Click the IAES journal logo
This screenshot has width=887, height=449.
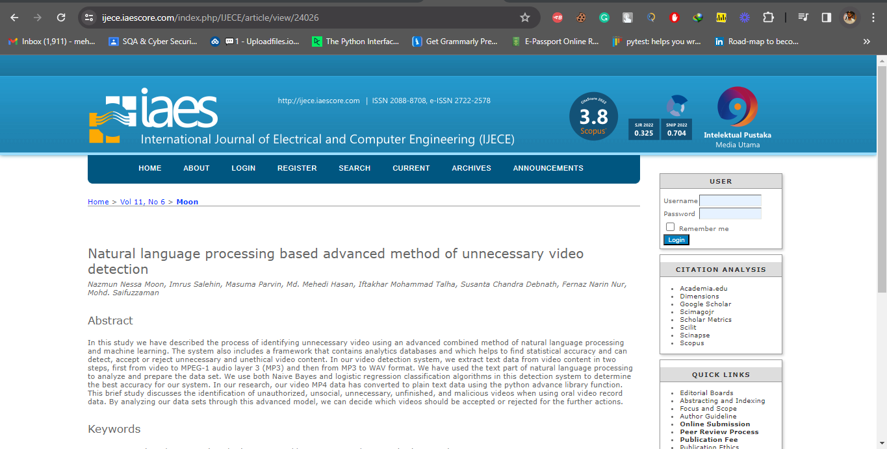pos(154,115)
